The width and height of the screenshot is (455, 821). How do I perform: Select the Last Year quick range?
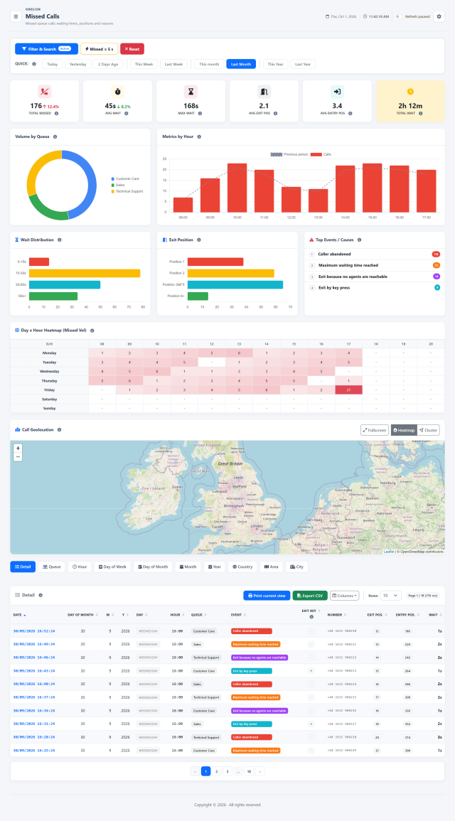[x=303, y=64]
